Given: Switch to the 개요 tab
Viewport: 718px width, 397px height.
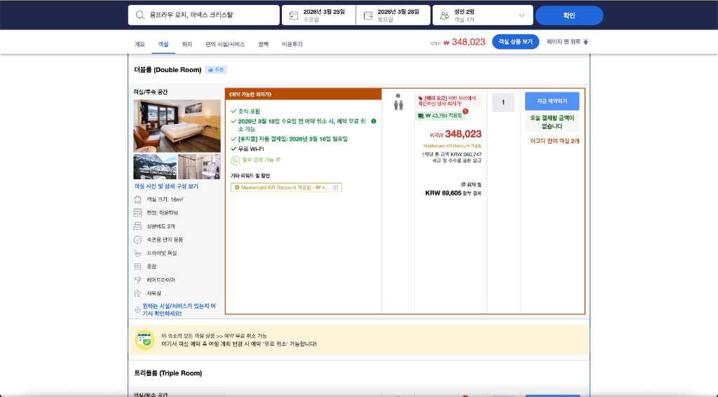Looking at the screenshot, I should point(140,44).
